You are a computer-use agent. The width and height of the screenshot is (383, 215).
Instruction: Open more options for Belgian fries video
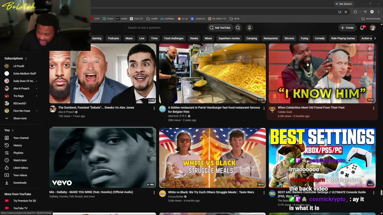tap(264, 108)
